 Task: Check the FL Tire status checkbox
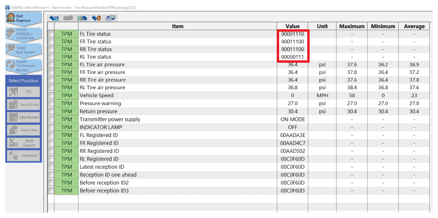[51, 34]
